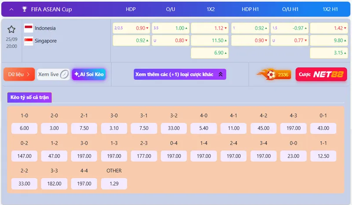Select 1X2 H1 odds 9.80
The image size is (352, 205).
[x=329, y=40]
